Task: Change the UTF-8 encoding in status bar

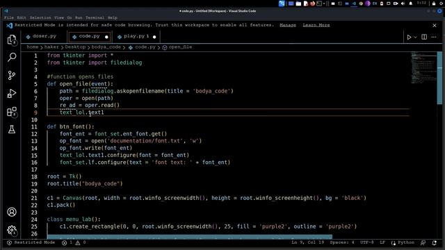Action: (367, 242)
